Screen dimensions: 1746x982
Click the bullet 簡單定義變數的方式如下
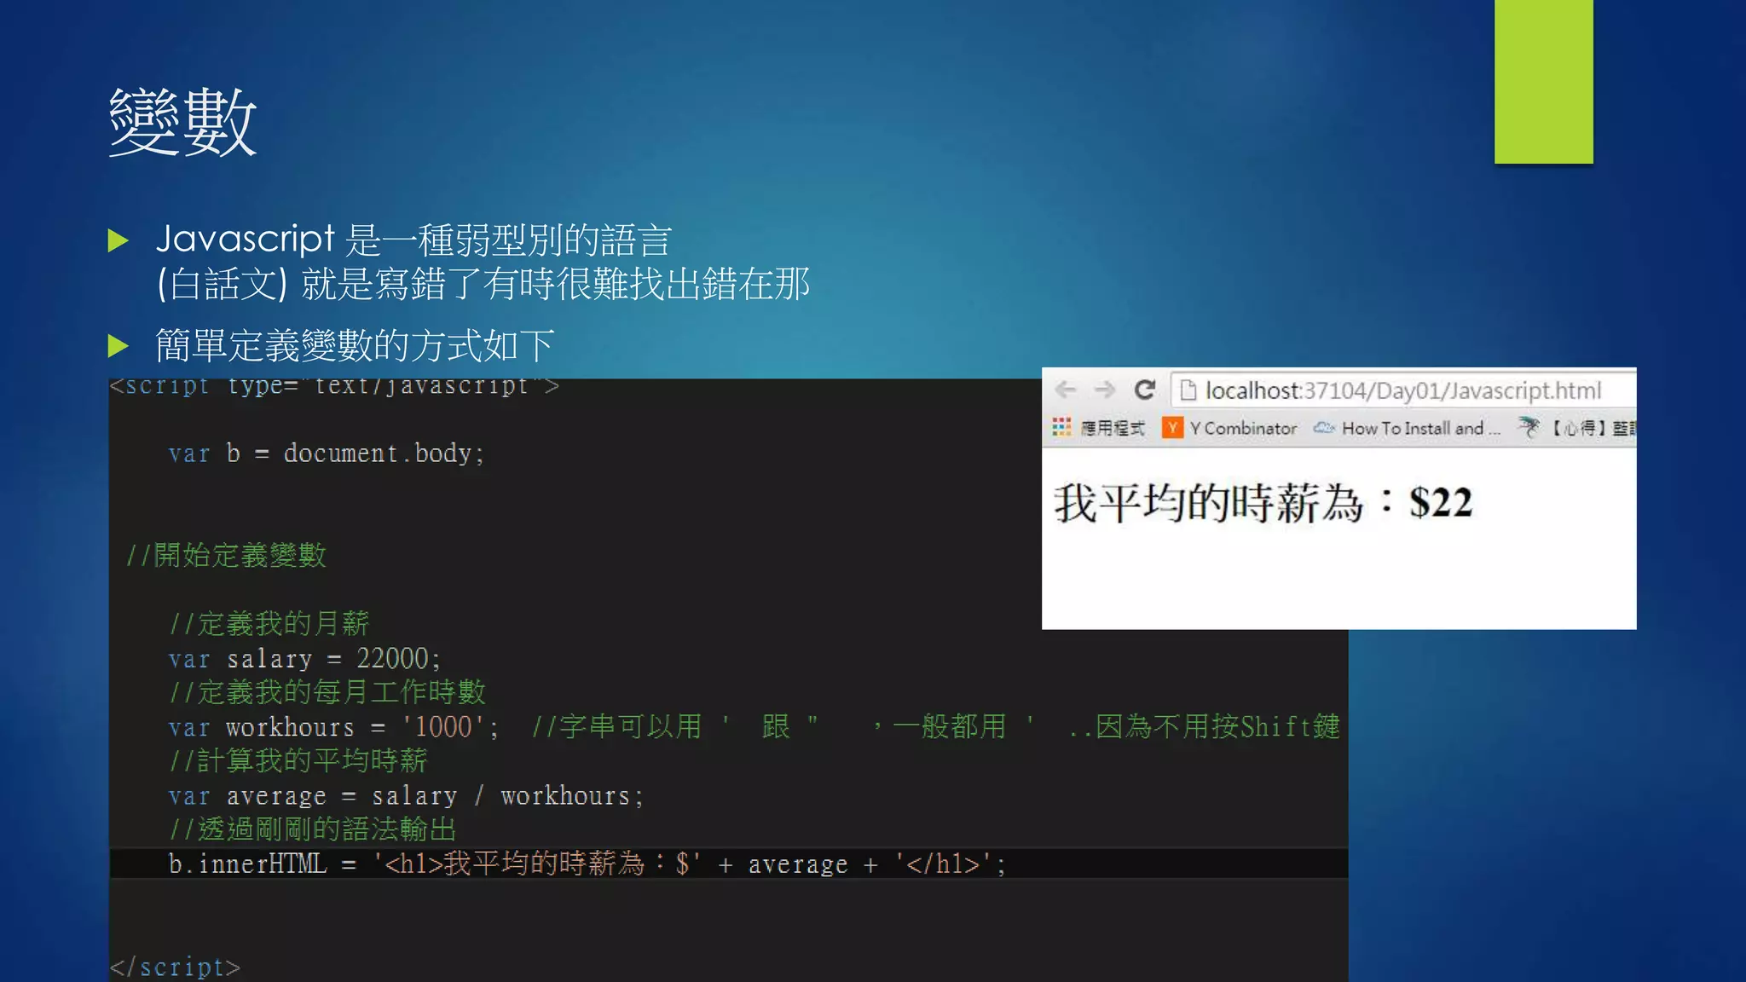click(x=355, y=345)
